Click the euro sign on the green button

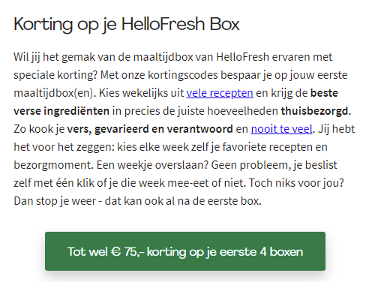click(x=115, y=251)
